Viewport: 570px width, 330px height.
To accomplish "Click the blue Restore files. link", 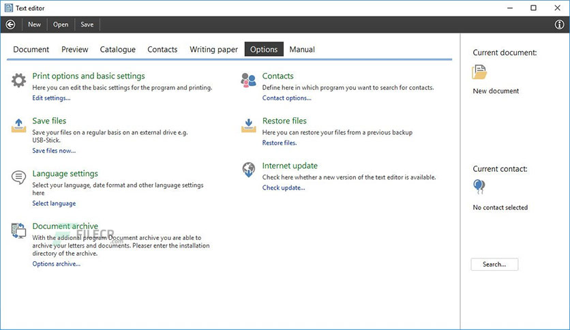I will (279, 142).
